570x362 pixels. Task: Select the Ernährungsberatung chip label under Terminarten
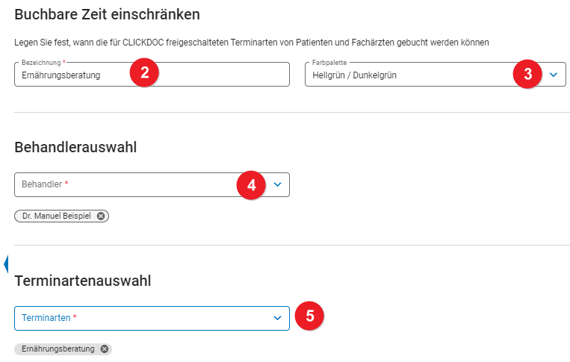(x=58, y=349)
